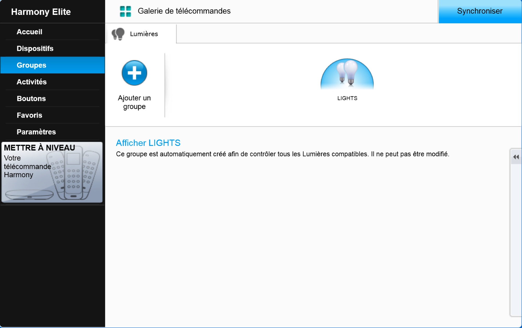Open Favoris in the sidebar
The image size is (522, 328).
tap(52, 116)
